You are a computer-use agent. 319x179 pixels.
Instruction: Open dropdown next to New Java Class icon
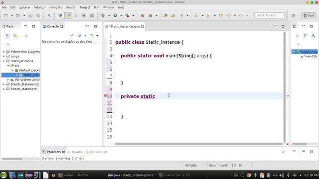157,15
